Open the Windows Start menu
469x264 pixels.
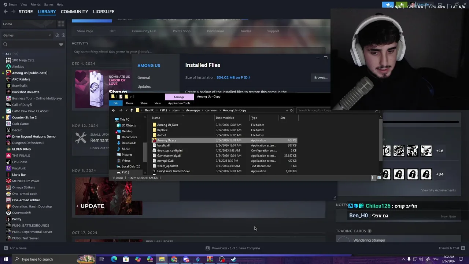5,259
